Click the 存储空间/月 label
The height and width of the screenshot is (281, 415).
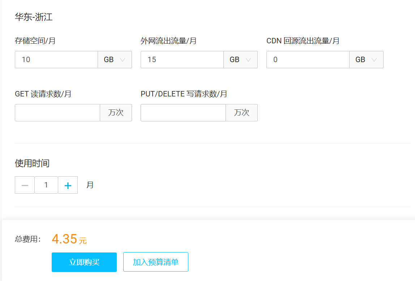pos(35,41)
